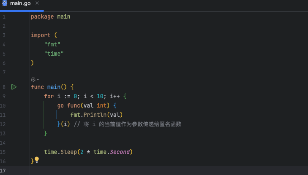Click the Run gutter icon beside func main
Viewport: 308px width, 175px height.
pos(14,87)
